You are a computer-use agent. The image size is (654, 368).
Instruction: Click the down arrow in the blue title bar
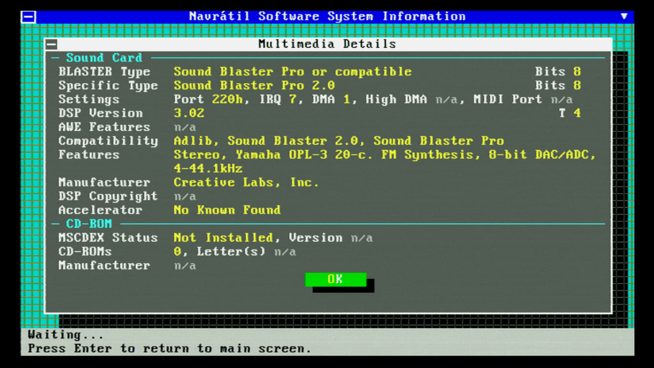coord(624,16)
